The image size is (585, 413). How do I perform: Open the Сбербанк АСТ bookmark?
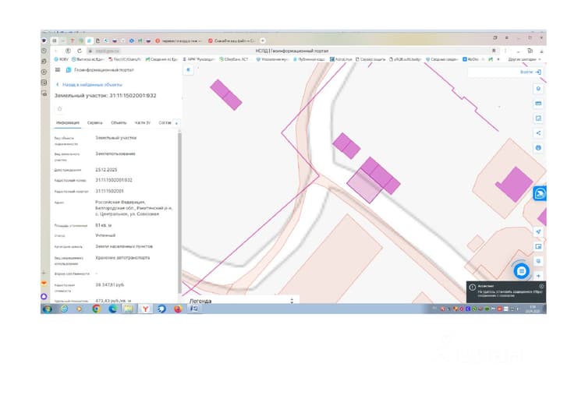[x=234, y=59]
